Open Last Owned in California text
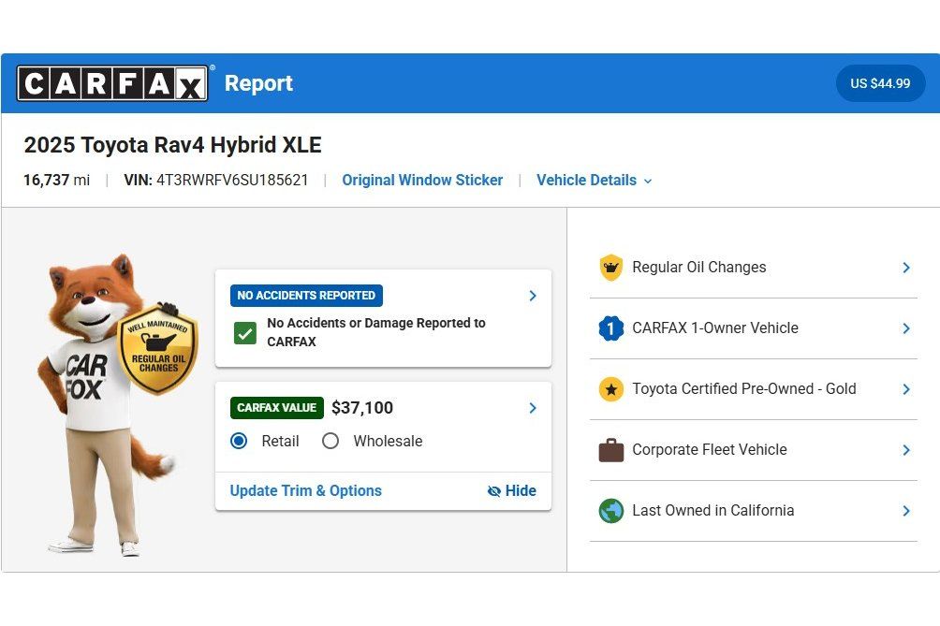The width and height of the screenshot is (940, 626). coord(712,510)
